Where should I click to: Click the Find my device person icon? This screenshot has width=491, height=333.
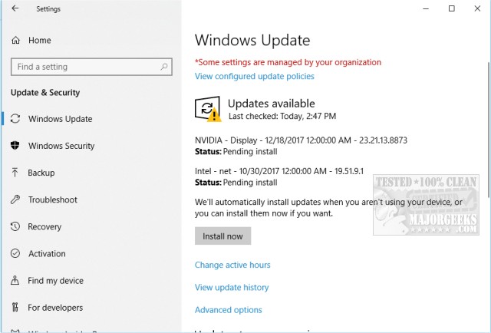15,280
